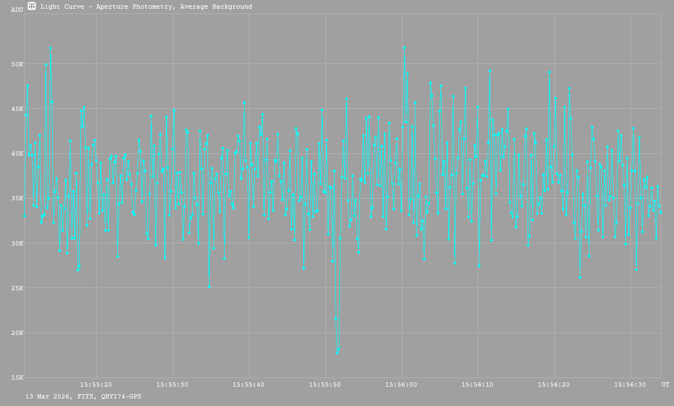Click the 40K vertical axis label
Viewport: 674px width, 406px height.
point(17,153)
